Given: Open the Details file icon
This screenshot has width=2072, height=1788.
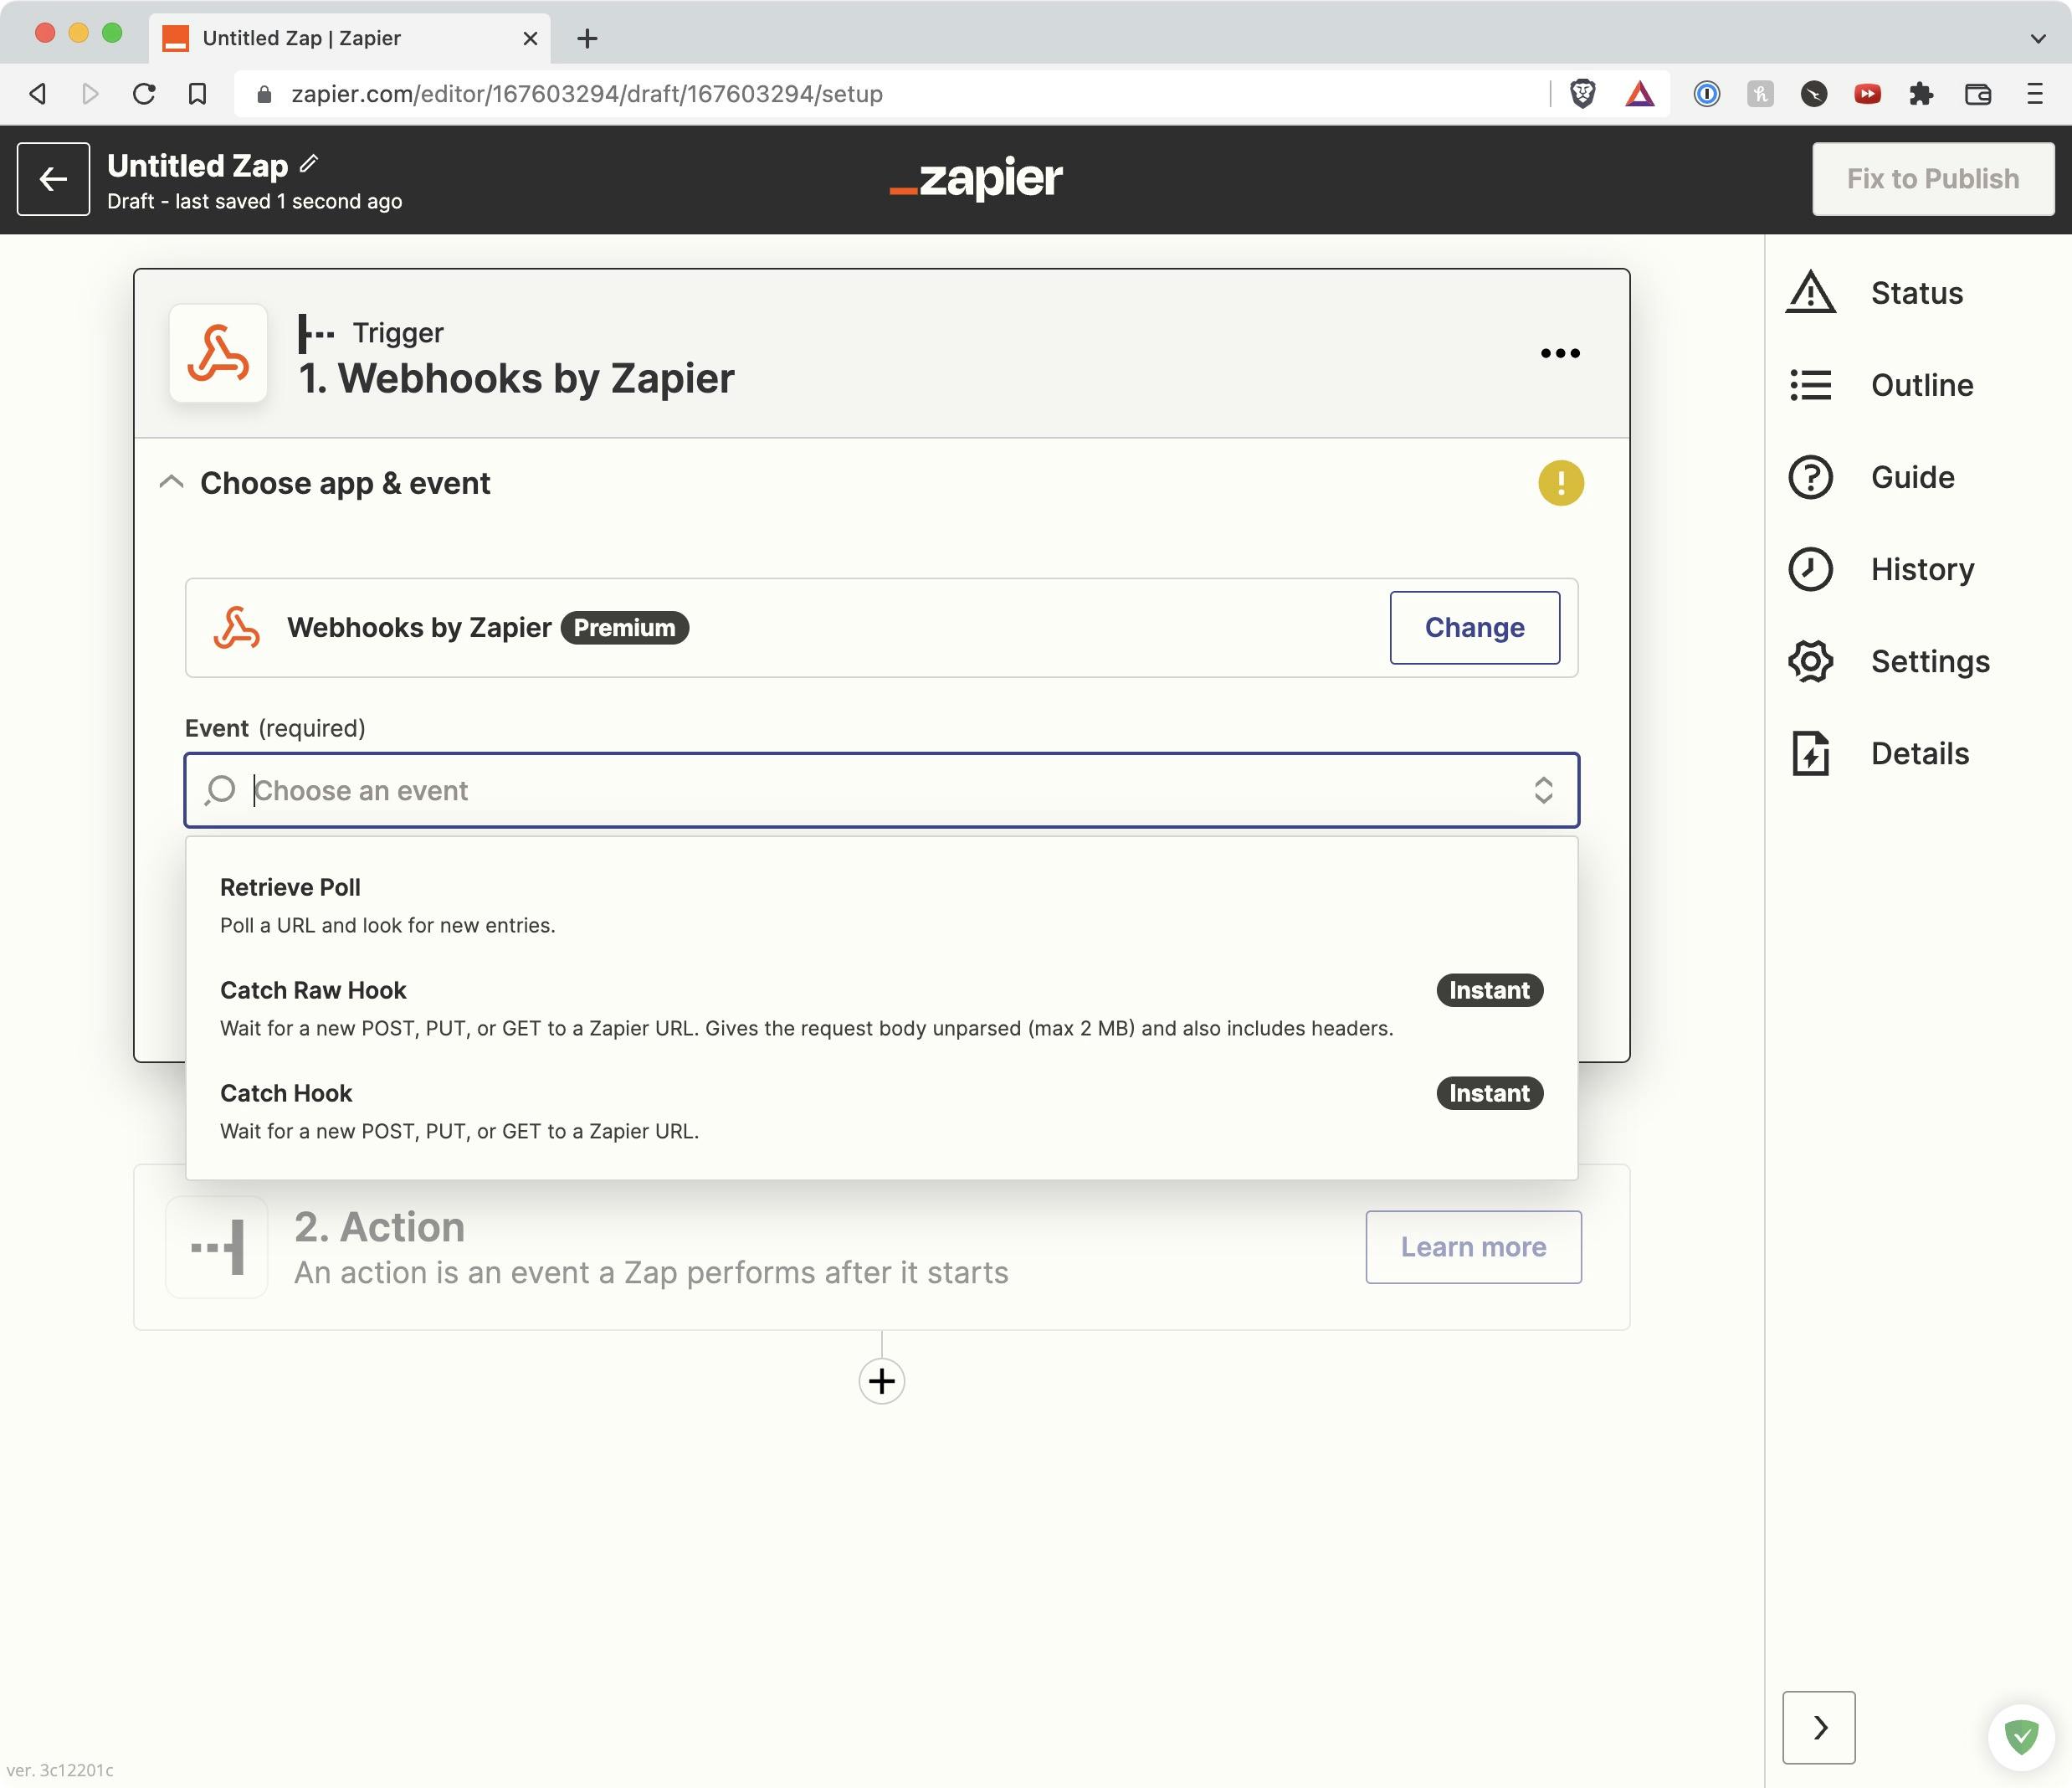Looking at the screenshot, I should point(1810,753).
